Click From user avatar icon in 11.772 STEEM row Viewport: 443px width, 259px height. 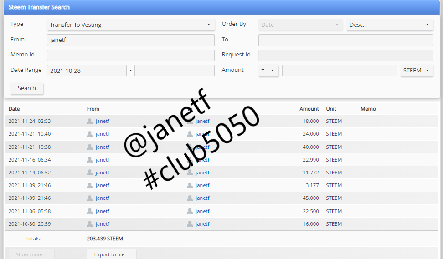pyautogui.click(x=90, y=173)
